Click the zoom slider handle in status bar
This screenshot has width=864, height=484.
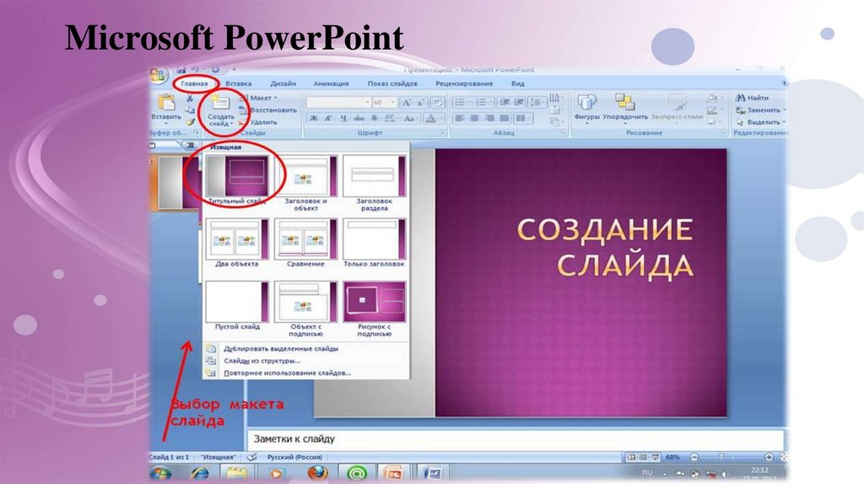[x=721, y=458]
